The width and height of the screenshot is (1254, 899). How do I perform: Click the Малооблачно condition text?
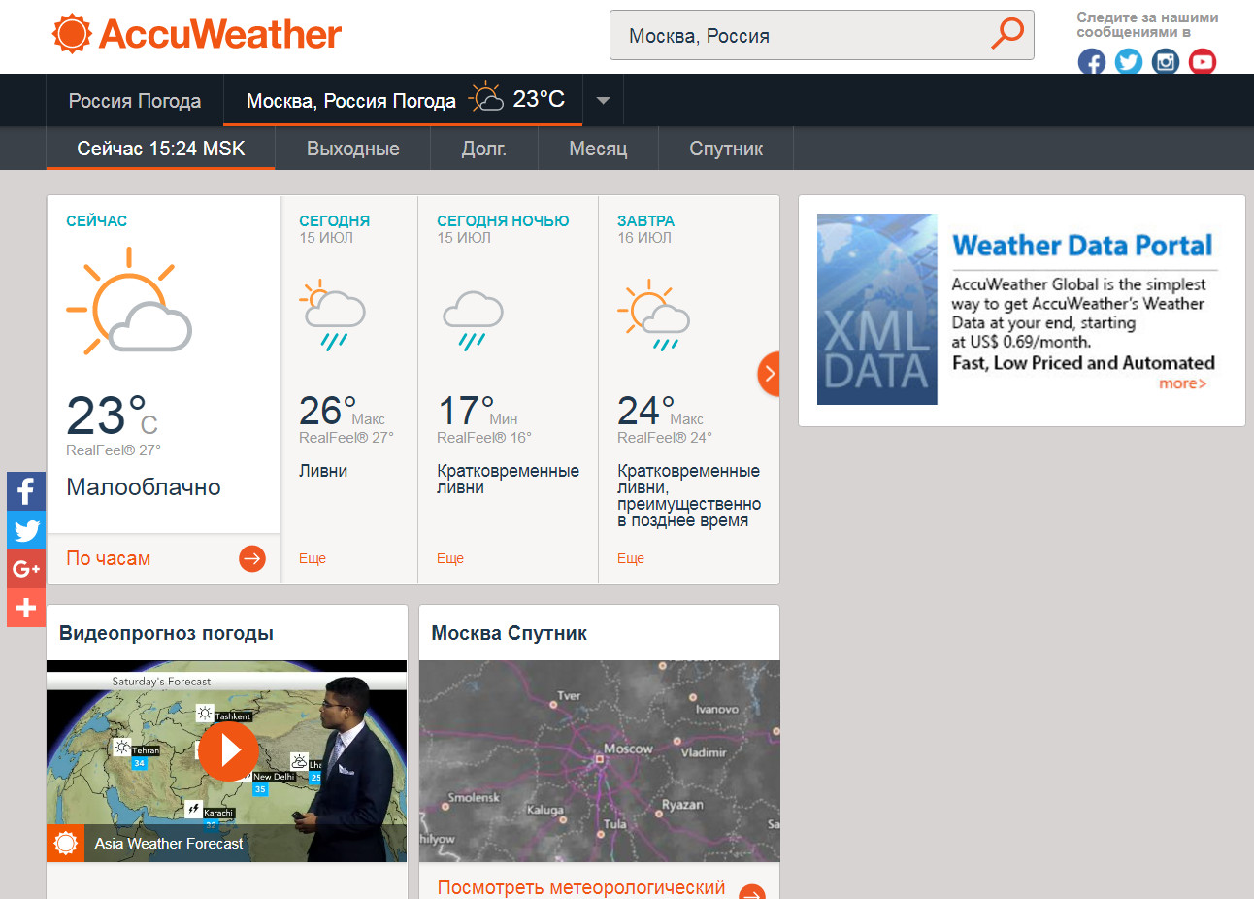pyautogui.click(x=144, y=487)
